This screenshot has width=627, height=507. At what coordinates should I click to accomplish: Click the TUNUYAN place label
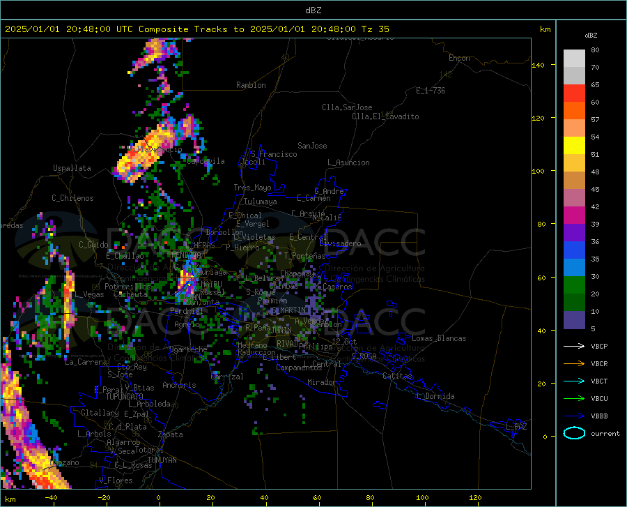click(x=162, y=460)
